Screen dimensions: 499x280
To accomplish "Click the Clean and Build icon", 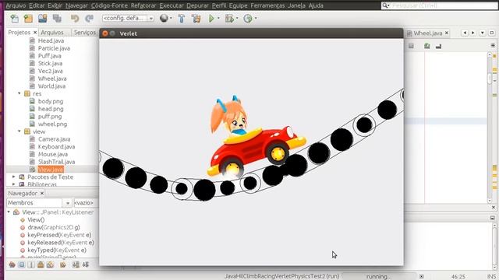I will (x=196, y=19).
